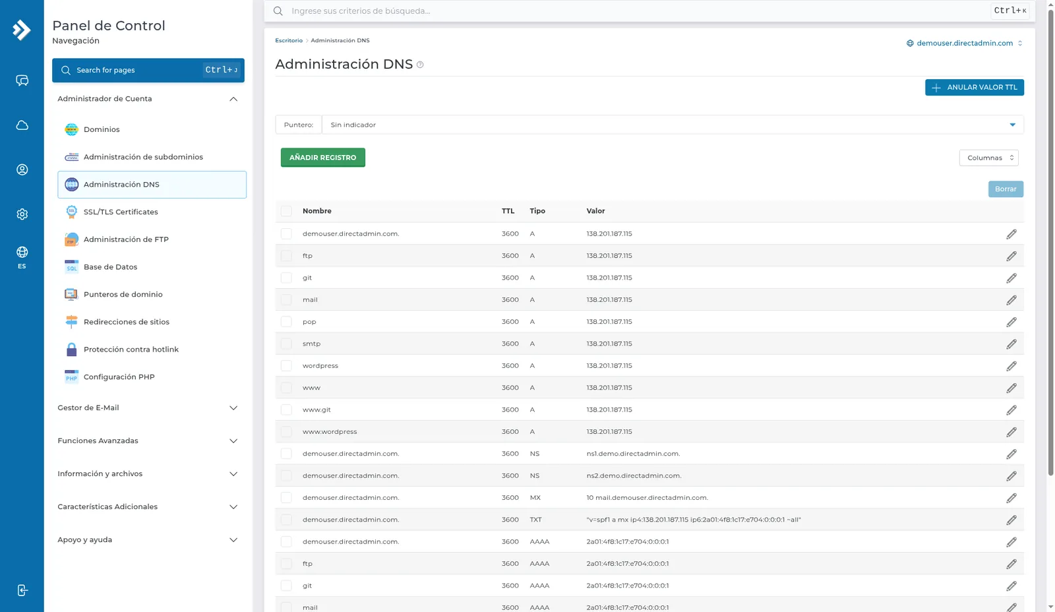
Task: Sort table by the TTL column header
Action: point(508,211)
